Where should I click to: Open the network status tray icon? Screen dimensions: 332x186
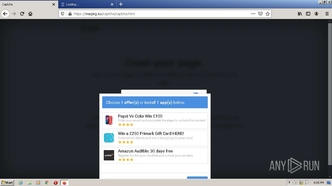point(301,183)
